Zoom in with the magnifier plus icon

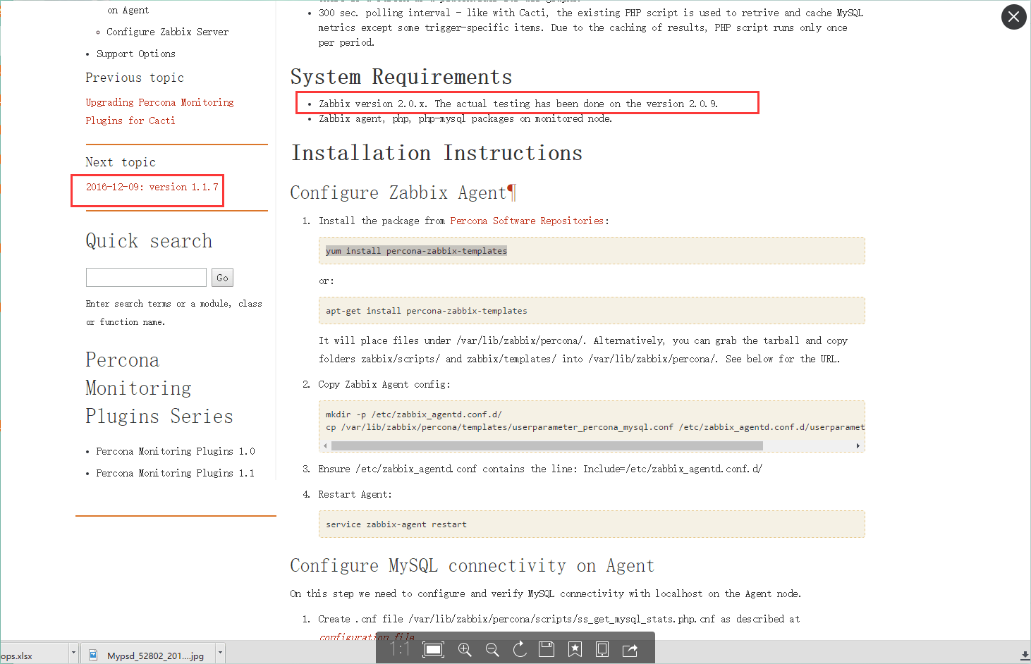click(x=465, y=649)
